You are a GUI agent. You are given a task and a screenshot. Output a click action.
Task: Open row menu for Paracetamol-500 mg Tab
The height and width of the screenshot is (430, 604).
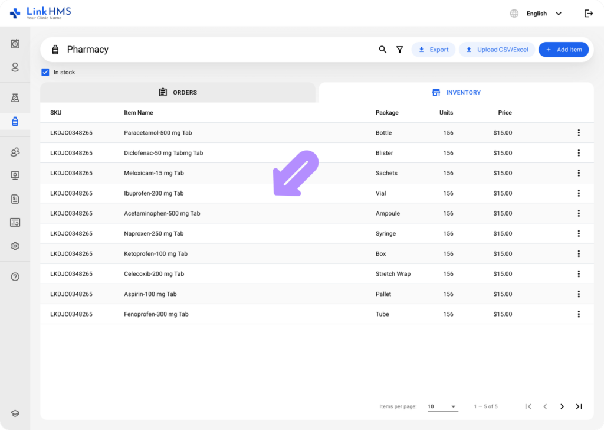click(579, 133)
